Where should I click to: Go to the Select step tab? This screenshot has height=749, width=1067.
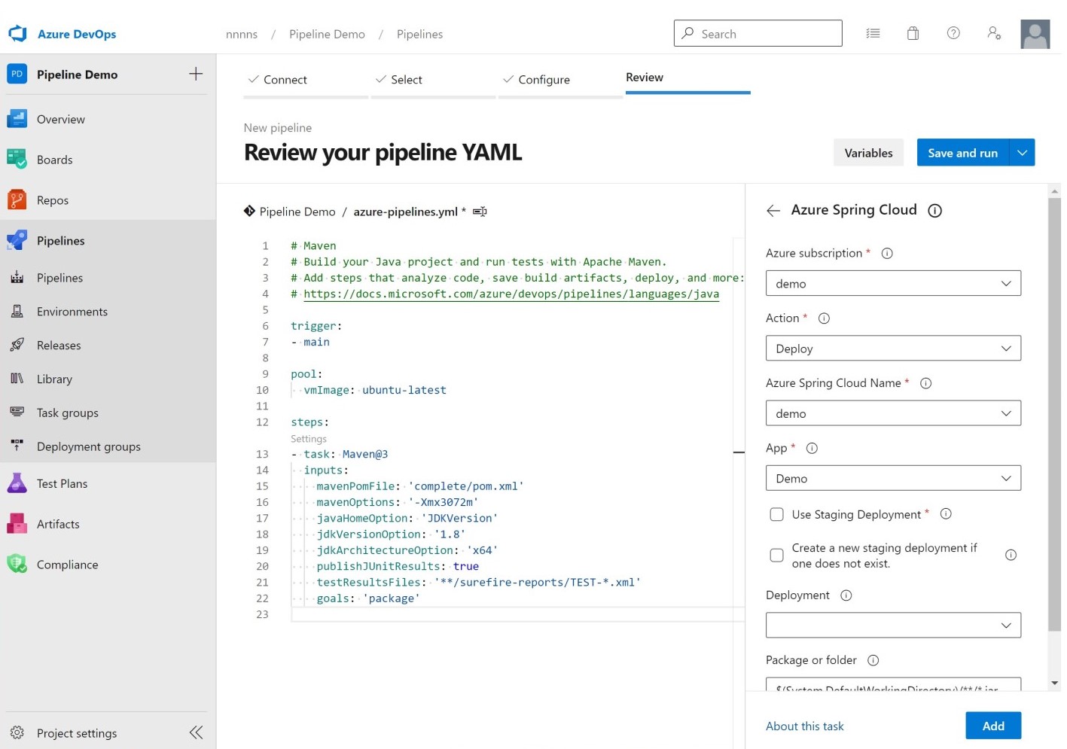pyautogui.click(x=433, y=80)
